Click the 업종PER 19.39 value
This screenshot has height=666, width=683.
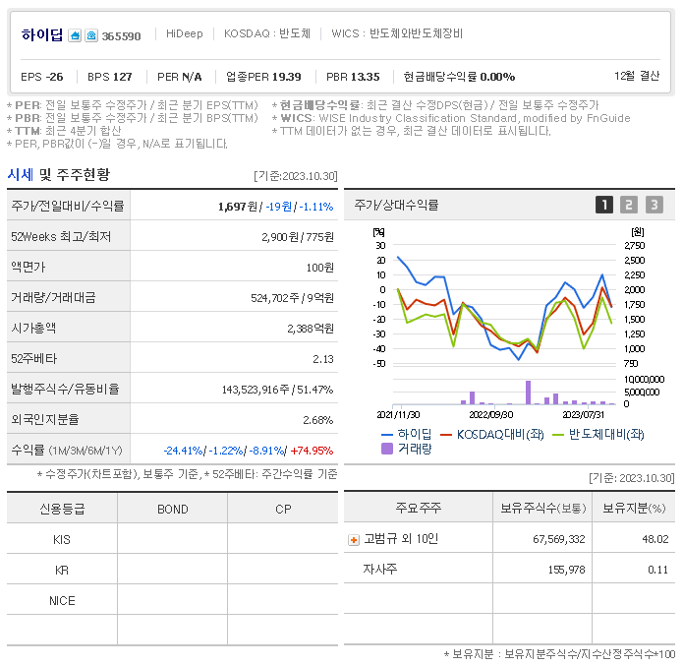coord(263,77)
